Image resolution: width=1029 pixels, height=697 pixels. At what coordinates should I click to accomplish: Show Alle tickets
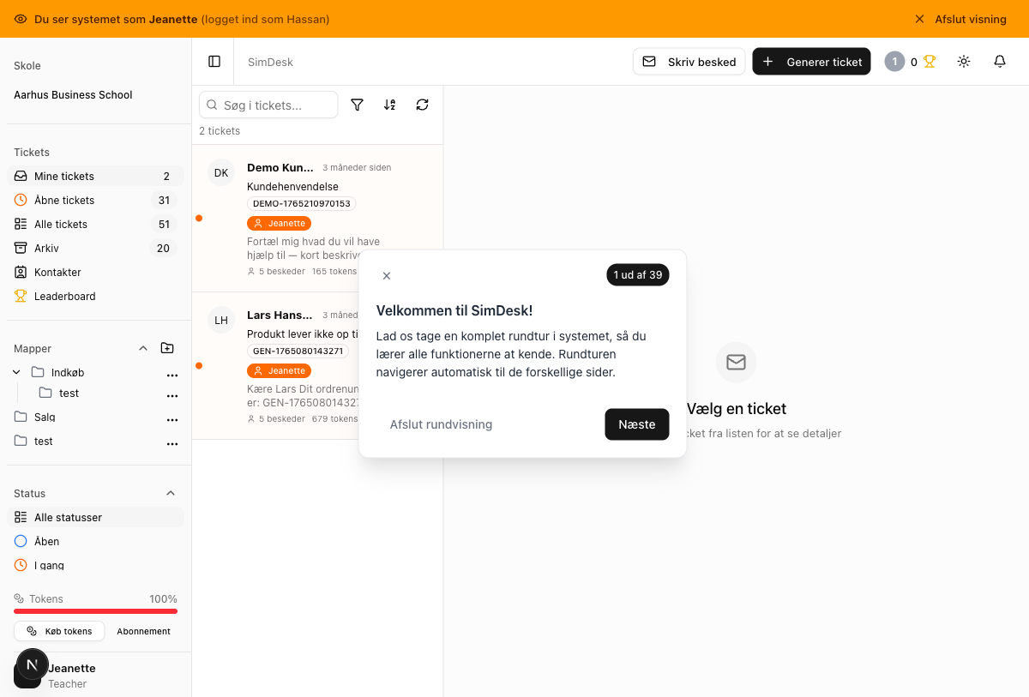[x=95, y=224]
